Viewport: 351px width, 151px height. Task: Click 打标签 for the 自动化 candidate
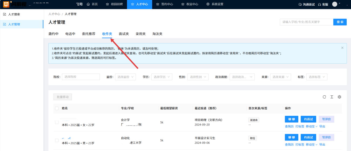pos(300,145)
